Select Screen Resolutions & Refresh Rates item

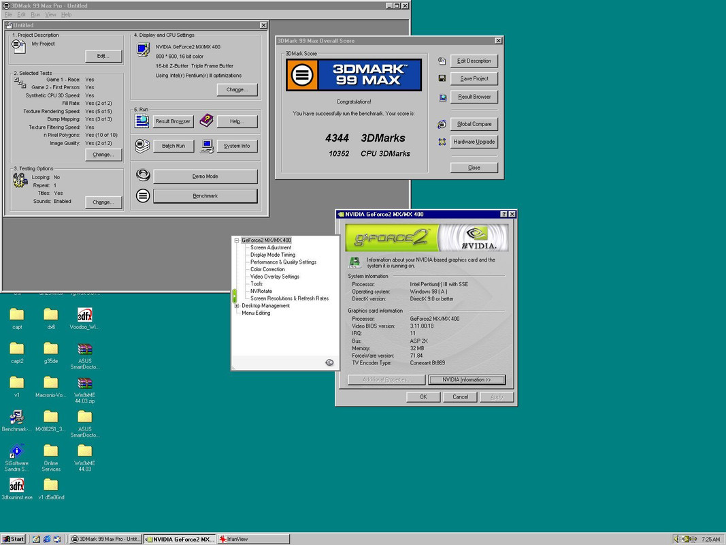point(289,298)
